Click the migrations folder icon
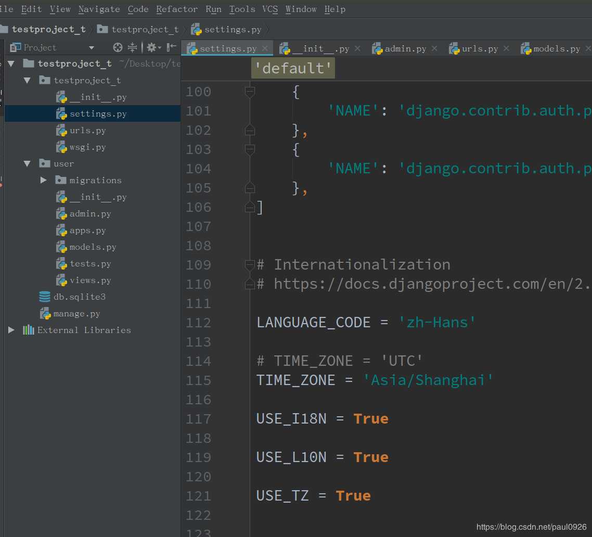The image size is (592, 537). [x=60, y=180]
